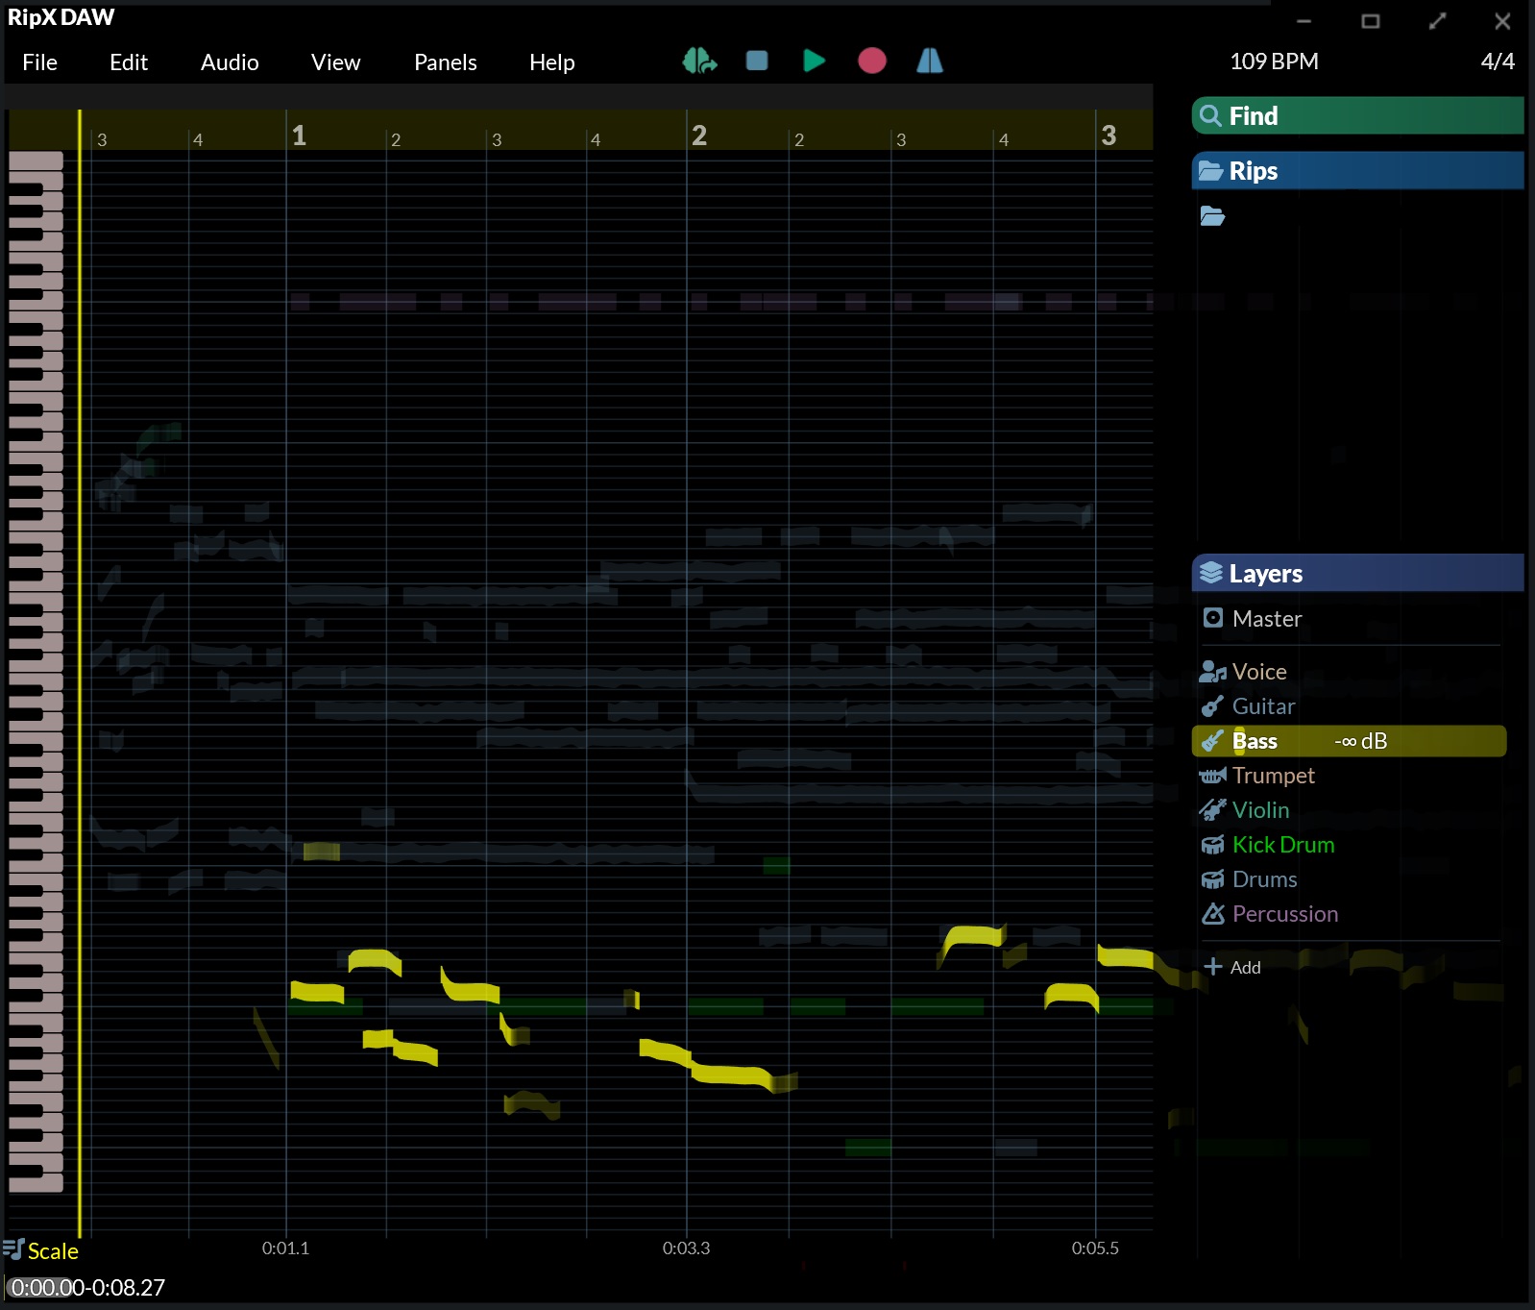Screen dimensions: 1535x1310
Task: Click the rip audio icon in toolbar
Action: click(699, 62)
